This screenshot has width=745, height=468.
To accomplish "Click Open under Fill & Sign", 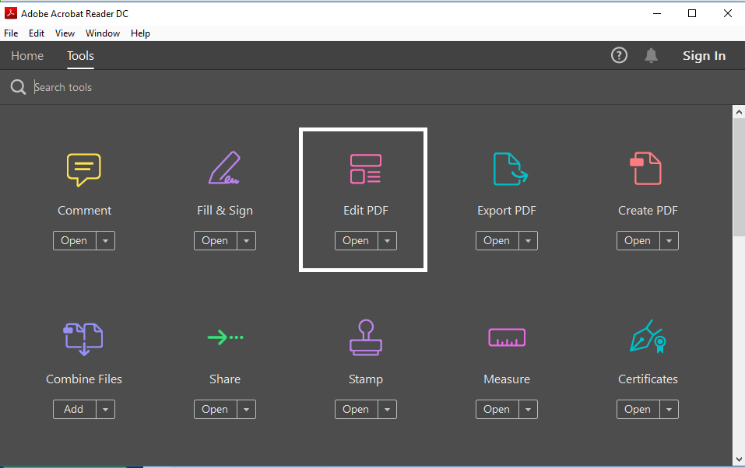I will [x=215, y=241].
